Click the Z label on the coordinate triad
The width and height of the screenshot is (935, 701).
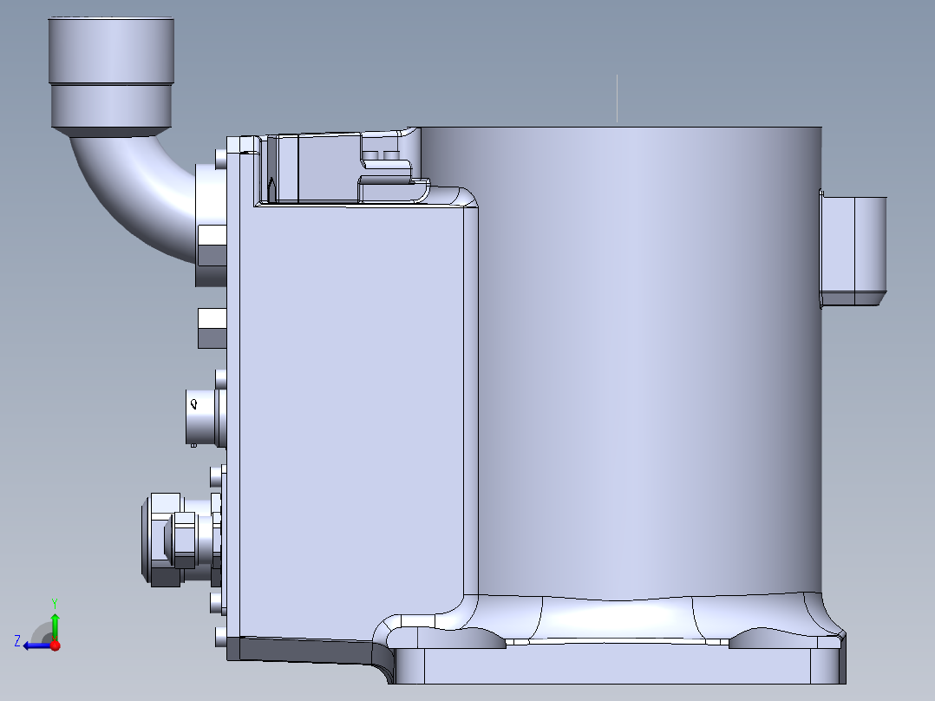pyautogui.click(x=16, y=640)
